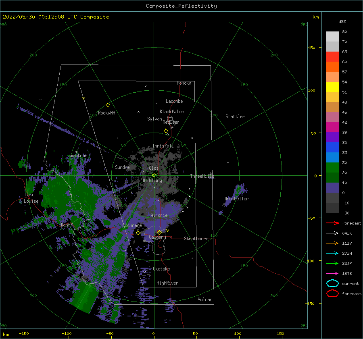Click the Vulcan label
The width and height of the screenshot is (363, 339).
click(x=205, y=299)
